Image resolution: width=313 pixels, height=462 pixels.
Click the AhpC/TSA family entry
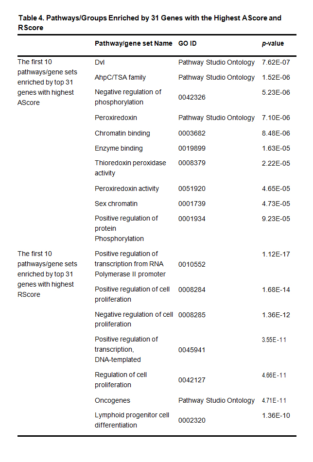point(120,77)
